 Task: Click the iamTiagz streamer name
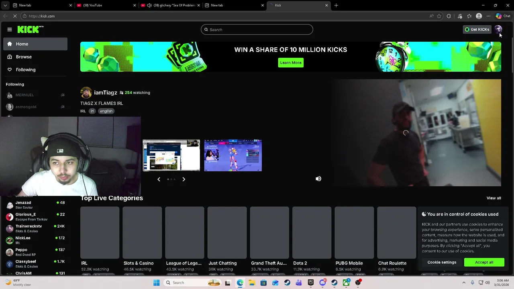point(106,93)
